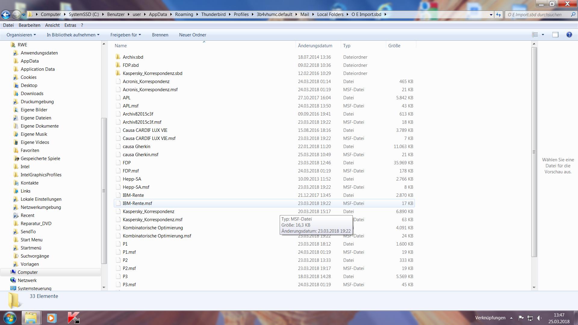The image size is (578, 325).
Task: Click the change view icon
Action: (x=535, y=35)
